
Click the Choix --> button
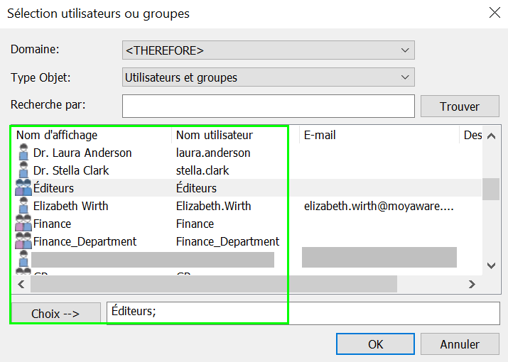click(x=55, y=313)
